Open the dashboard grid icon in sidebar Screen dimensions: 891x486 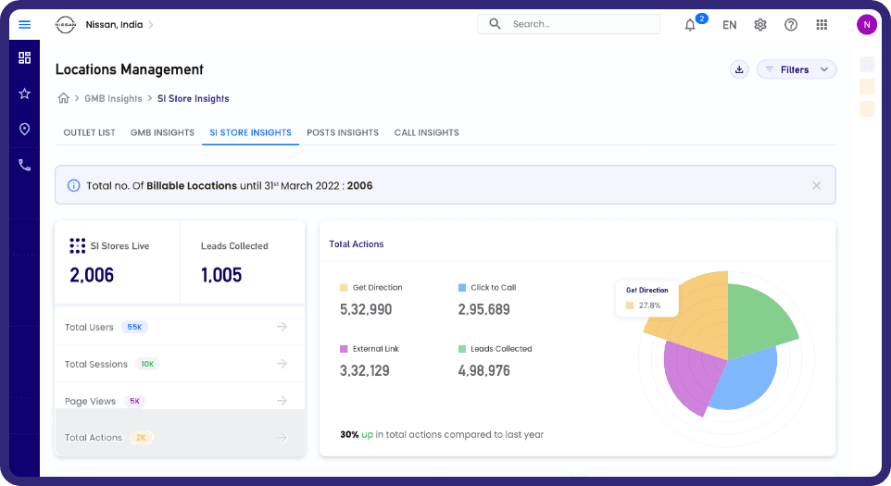click(x=24, y=58)
